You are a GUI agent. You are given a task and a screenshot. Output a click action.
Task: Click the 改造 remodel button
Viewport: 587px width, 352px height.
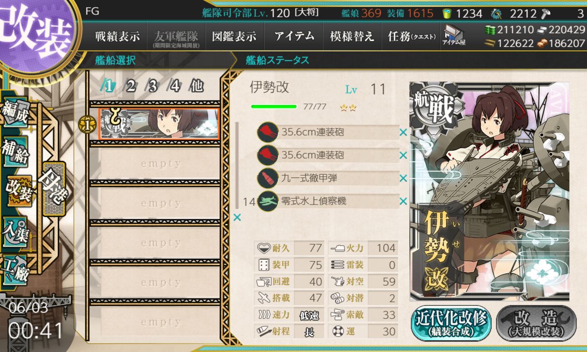click(x=536, y=323)
